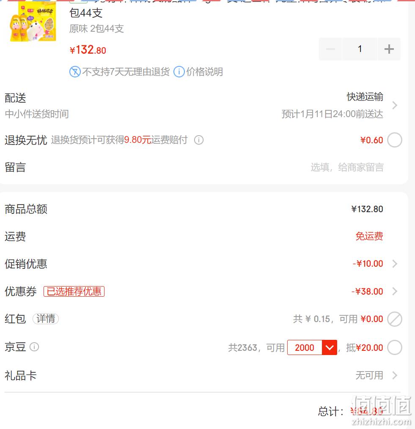Open the product thumbnail image

click(33, 21)
